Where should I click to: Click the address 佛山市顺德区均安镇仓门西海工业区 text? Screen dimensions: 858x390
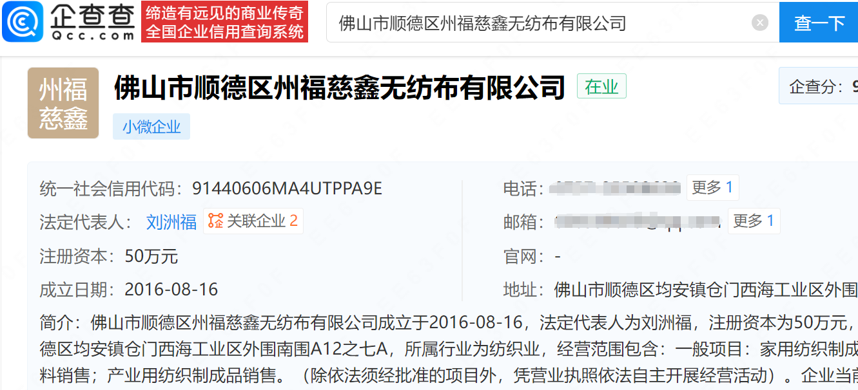pyautogui.click(x=706, y=290)
